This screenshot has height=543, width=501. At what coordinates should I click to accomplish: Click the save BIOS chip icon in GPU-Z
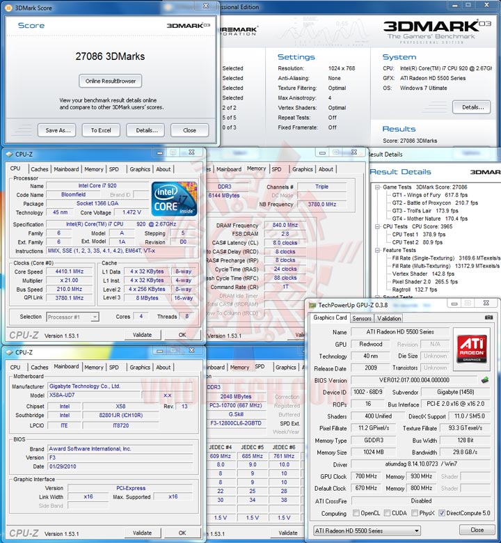pyautogui.click(x=485, y=380)
